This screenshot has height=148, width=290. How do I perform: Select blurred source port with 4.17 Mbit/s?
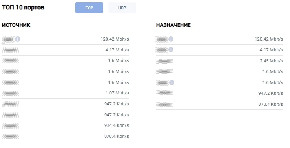point(11,50)
